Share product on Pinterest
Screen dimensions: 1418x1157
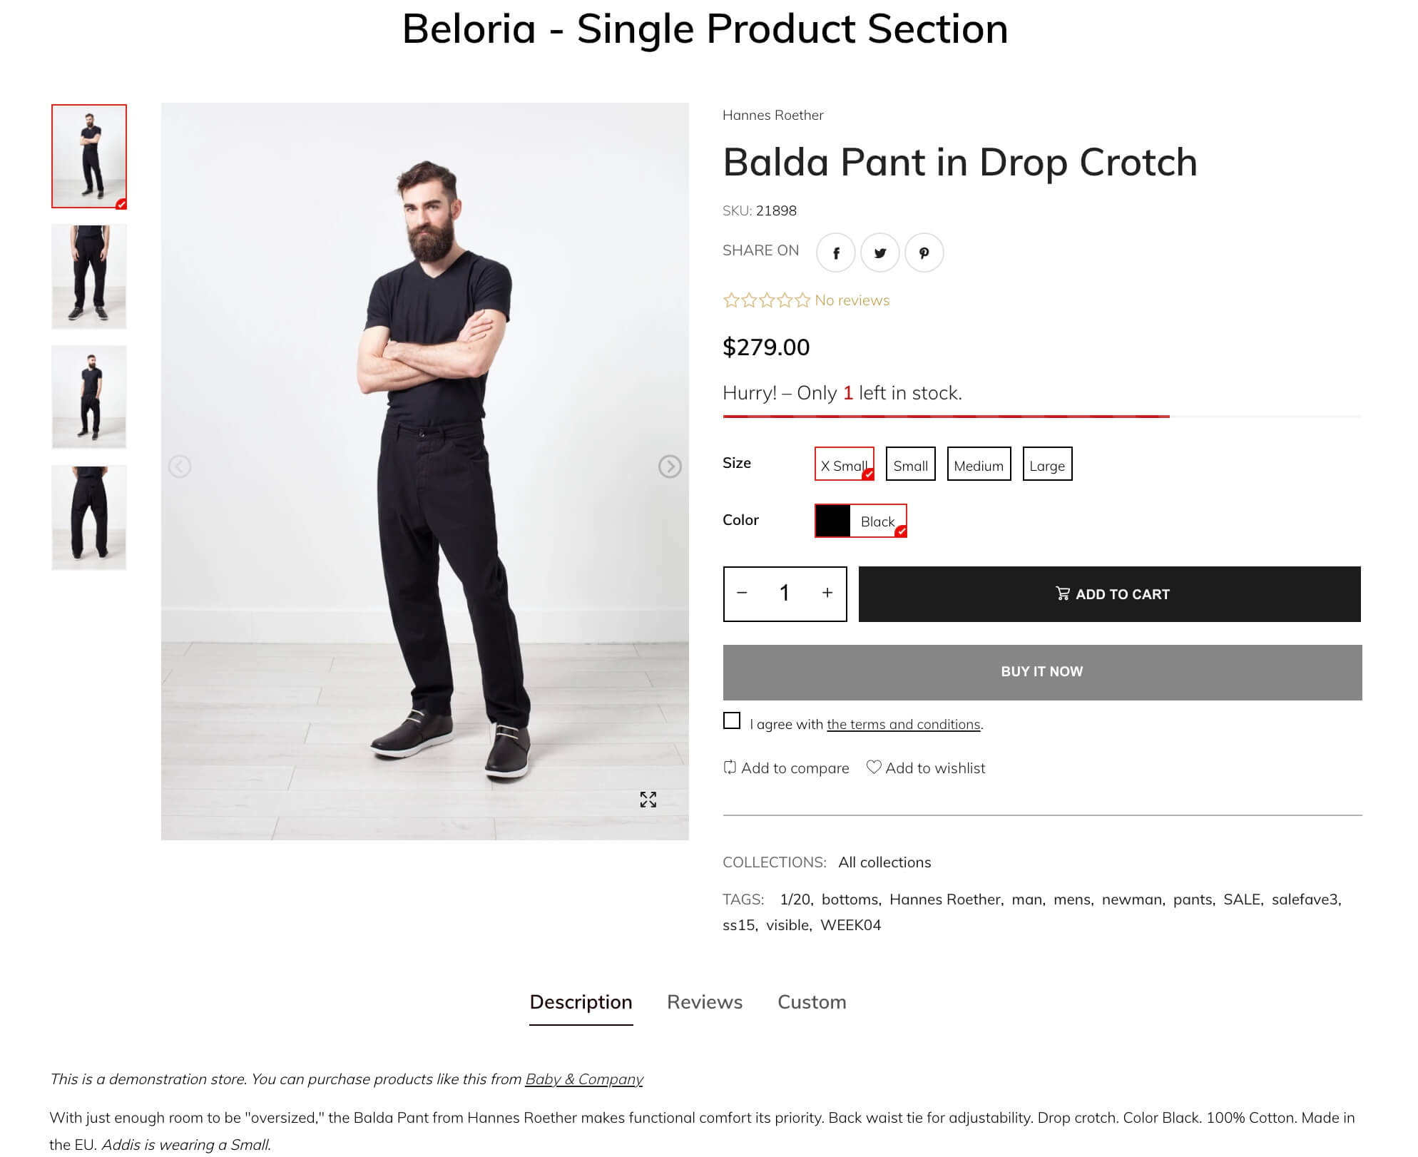[924, 253]
